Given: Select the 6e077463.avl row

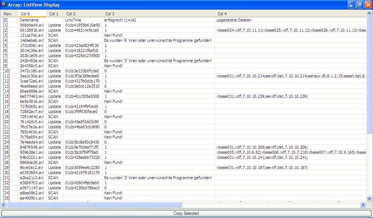Looking at the screenshot, I should click(x=32, y=96).
